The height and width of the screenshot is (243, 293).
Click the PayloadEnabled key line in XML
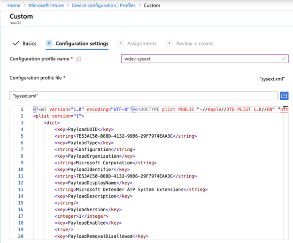tap(88, 223)
